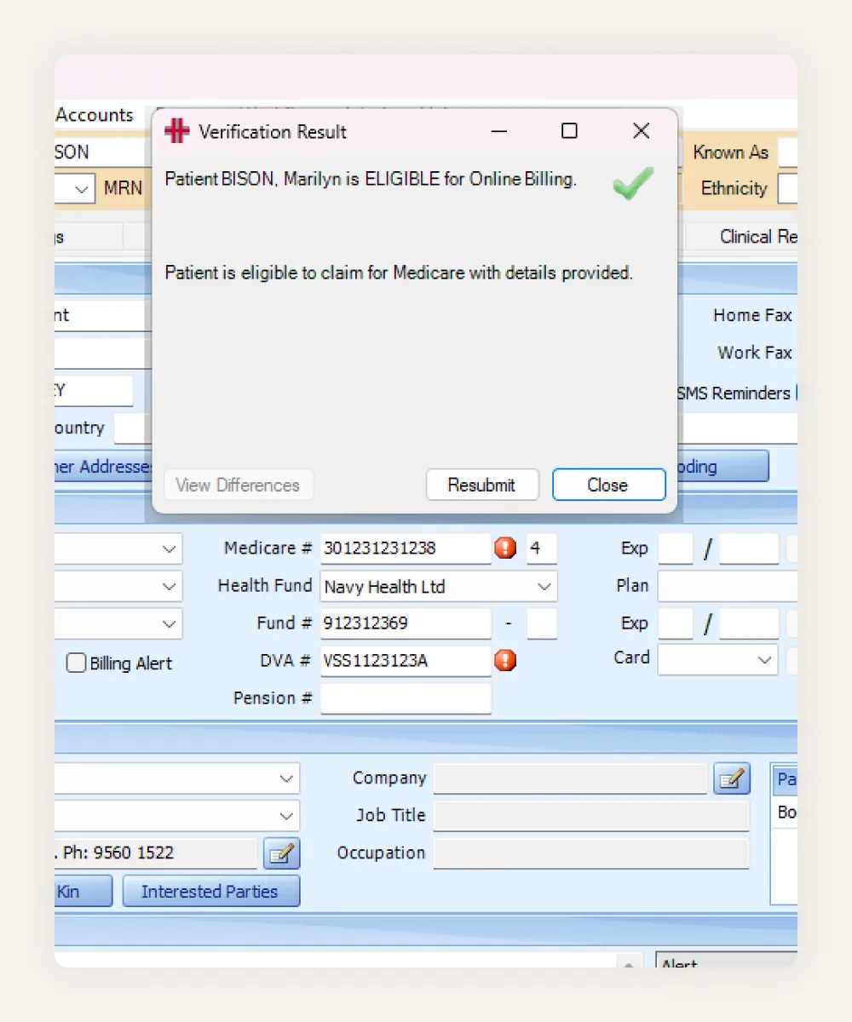Click the Occupation text field

click(x=591, y=853)
